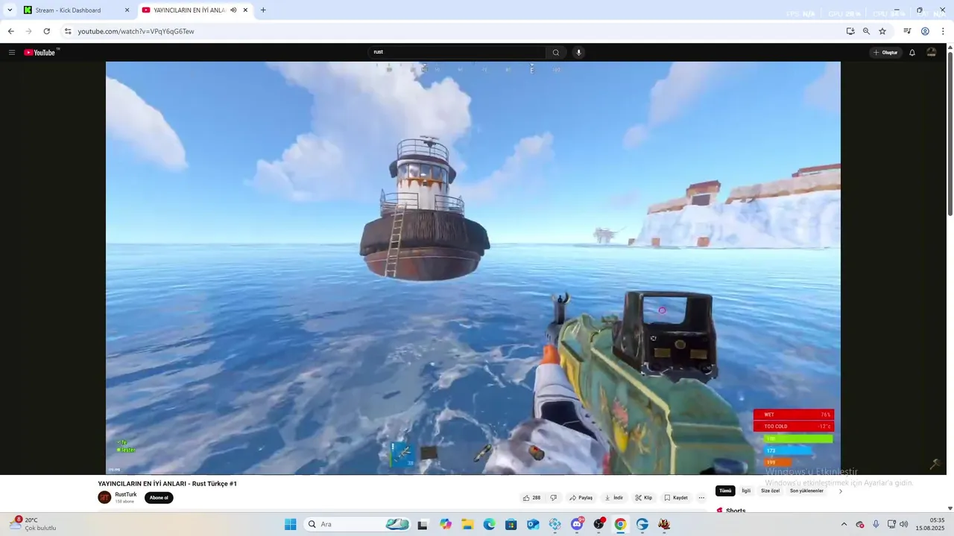
Task: Open the Oluştur create button
Action: click(885, 52)
